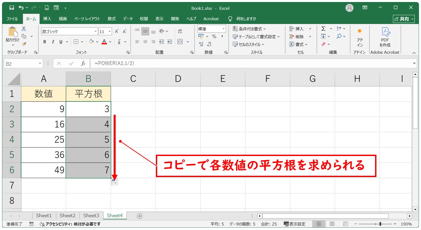Viewport: 421px width, 230px height.
Task: Select the Sheet2 worksheet tab
Action: click(x=67, y=216)
